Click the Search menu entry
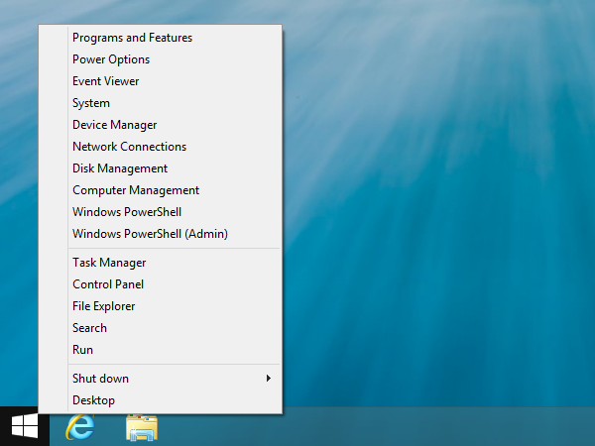The image size is (595, 446). tap(89, 328)
